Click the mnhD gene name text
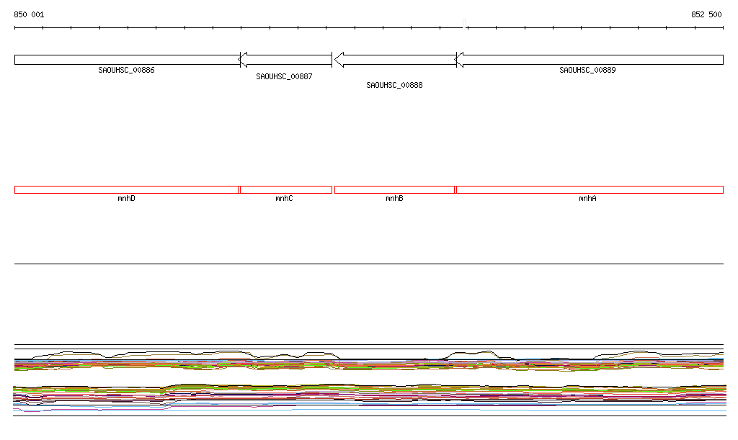This screenshot has width=738, height=440. [126, 198]
